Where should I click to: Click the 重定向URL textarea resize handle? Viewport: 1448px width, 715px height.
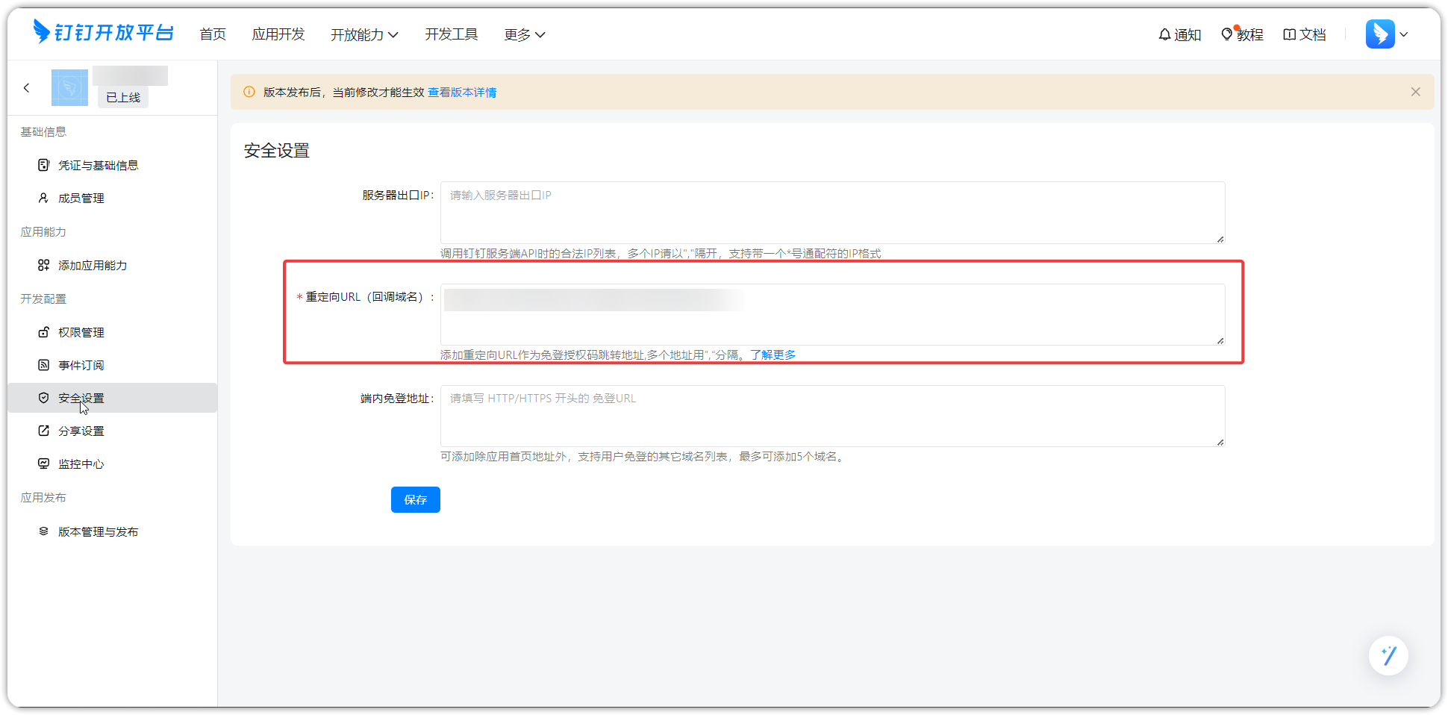[x=1220, y=340]
